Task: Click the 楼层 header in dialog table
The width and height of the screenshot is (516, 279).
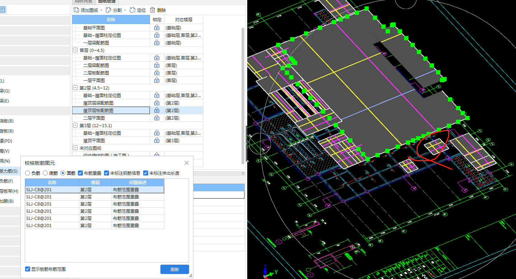Action: 95,182
